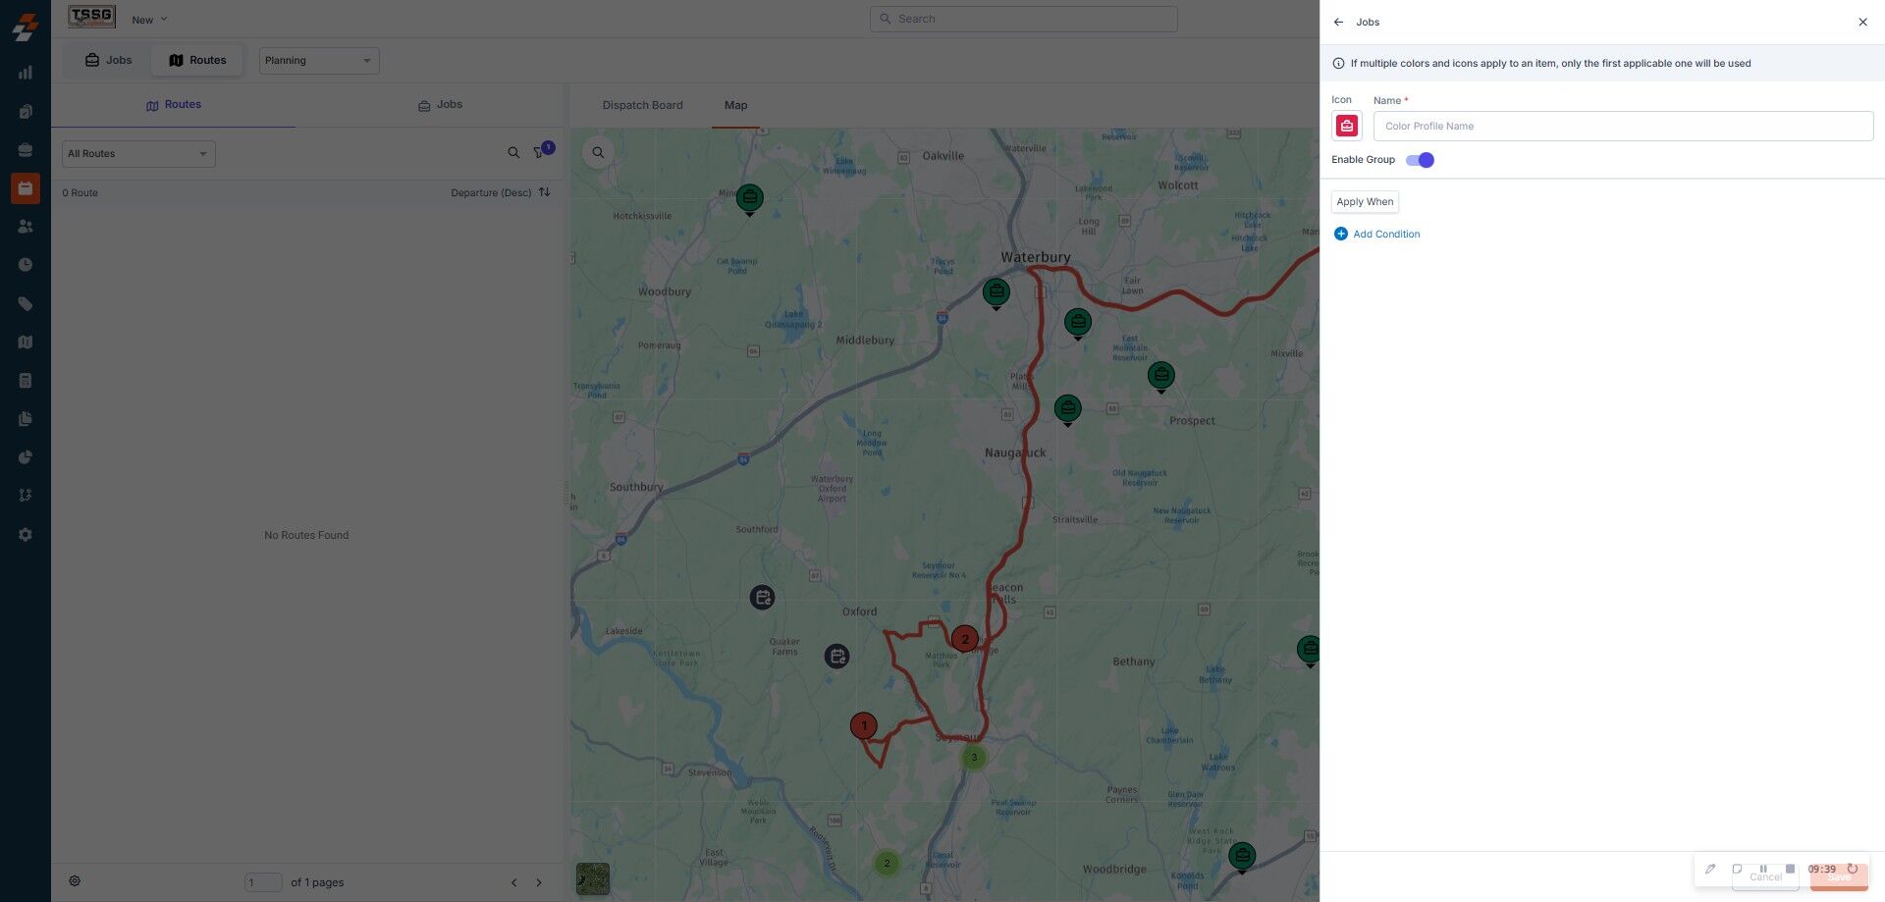The width and height of the screenshot is (1885, 902).
Task: Select the Map tab
Action: click(735, 105)
